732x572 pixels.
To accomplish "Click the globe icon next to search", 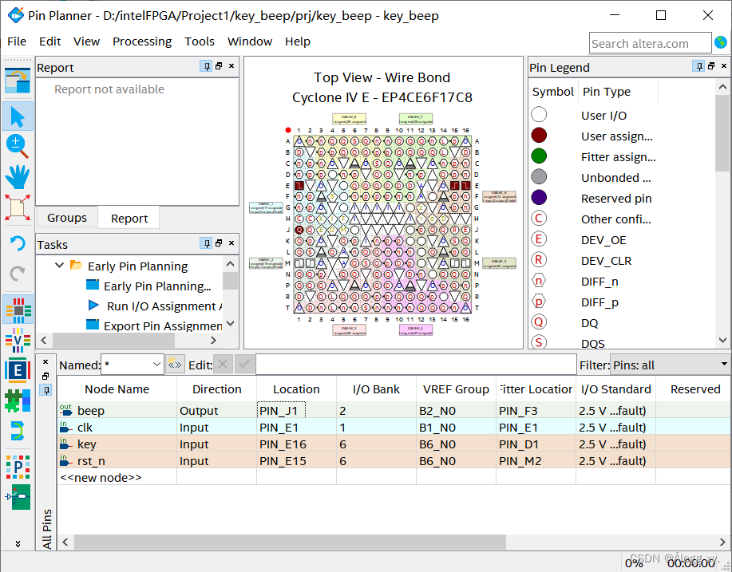I will pyautogui.click(x=721, y=42).
